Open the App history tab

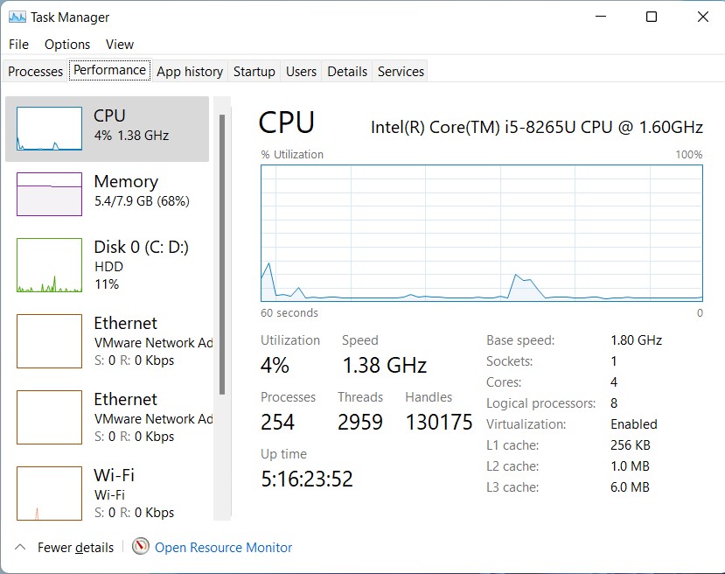click(189, 71)
